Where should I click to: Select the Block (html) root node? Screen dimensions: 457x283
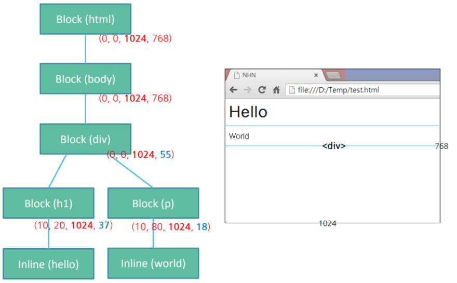click(x=85, y=19)
